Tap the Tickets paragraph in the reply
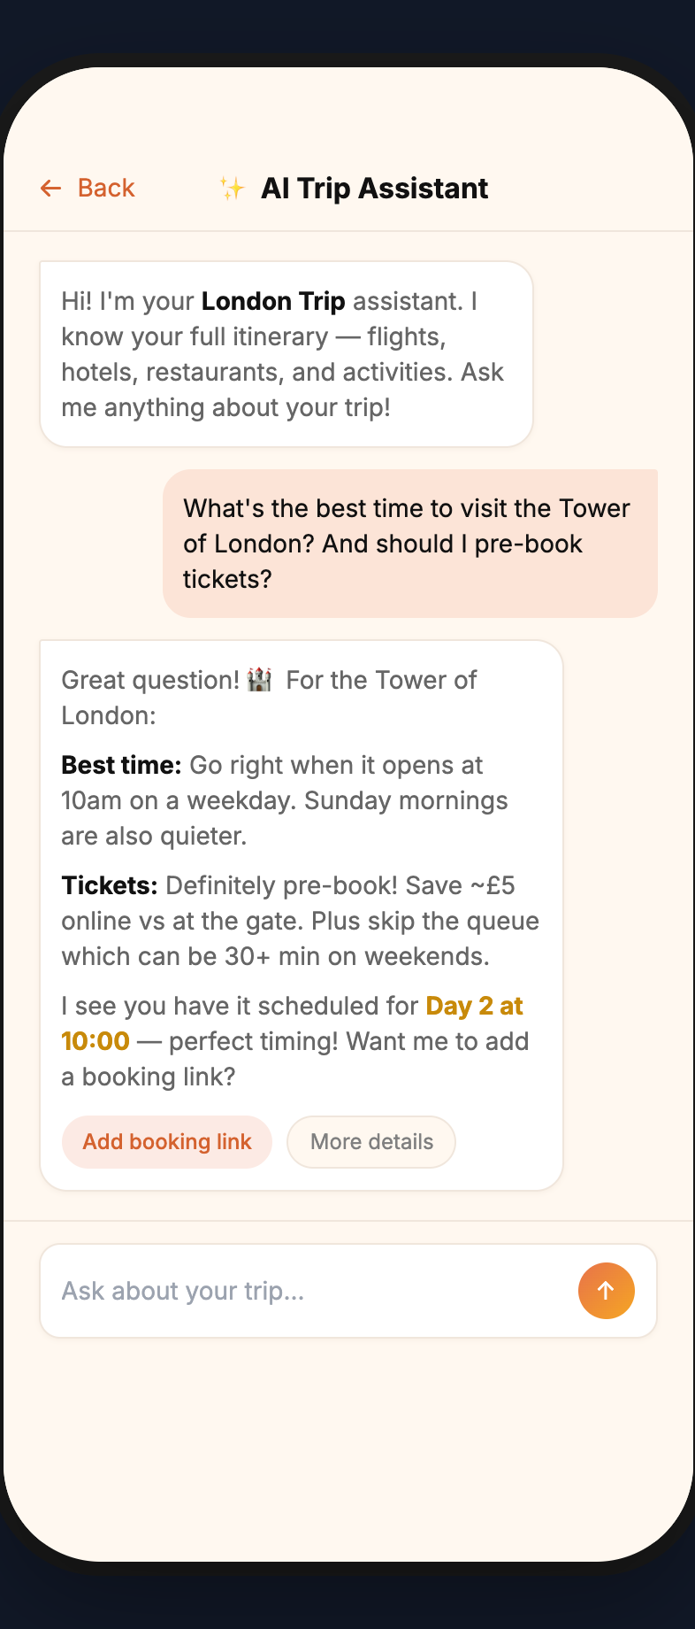Screen dimensions: 695x1629 (299, 920)
